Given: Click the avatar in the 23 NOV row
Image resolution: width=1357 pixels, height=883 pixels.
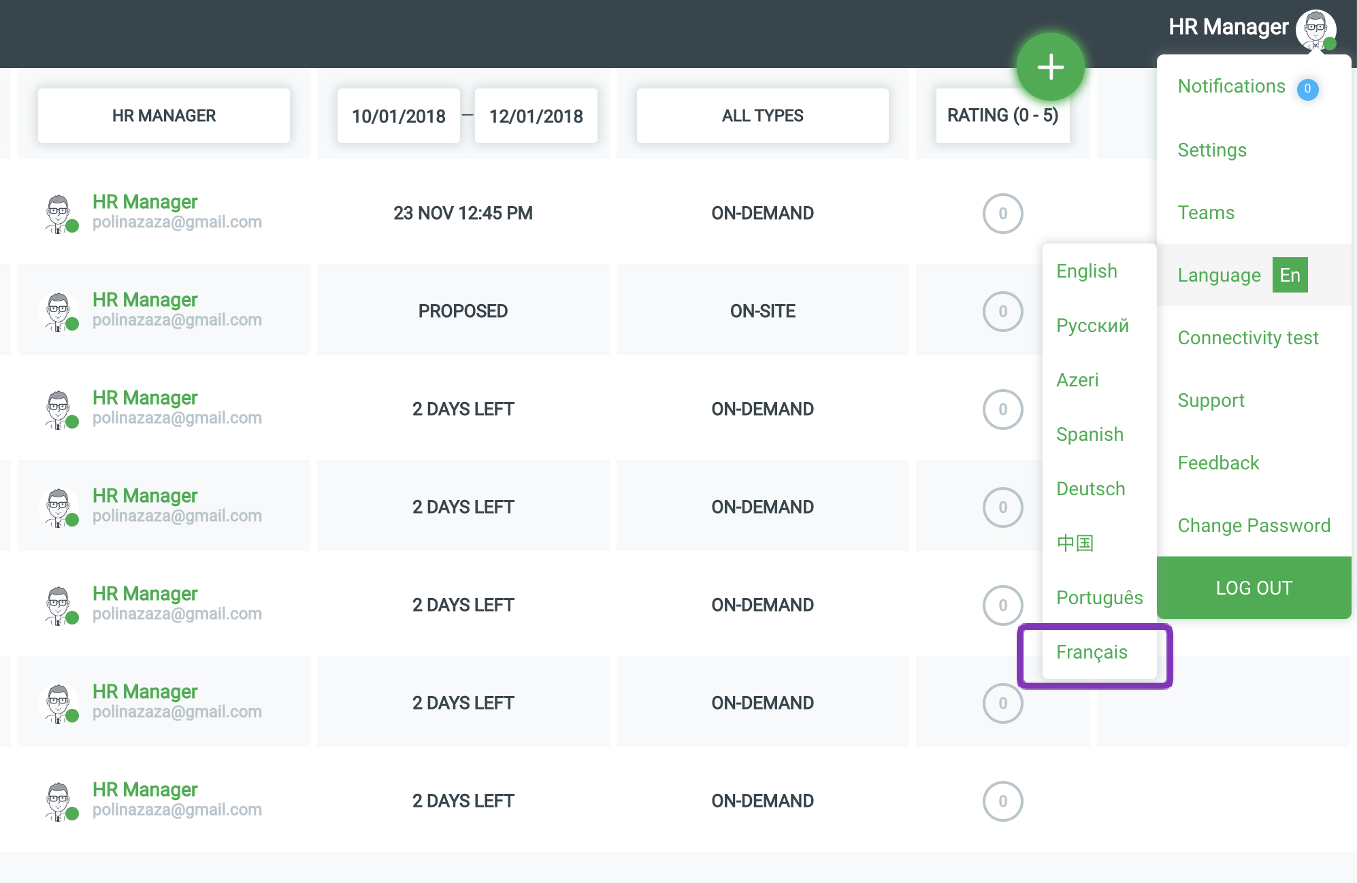Looking at the screenshot, I should (x=59, y=213).
